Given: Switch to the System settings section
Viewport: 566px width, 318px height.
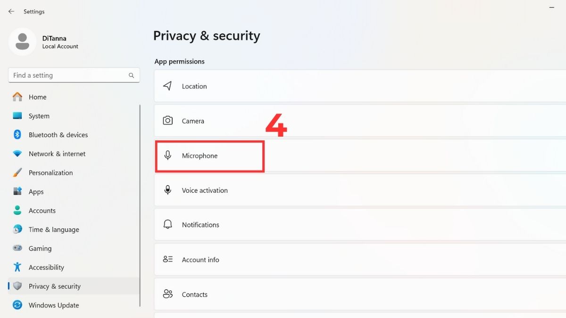Looking at the screenshot, I should 39,116.
